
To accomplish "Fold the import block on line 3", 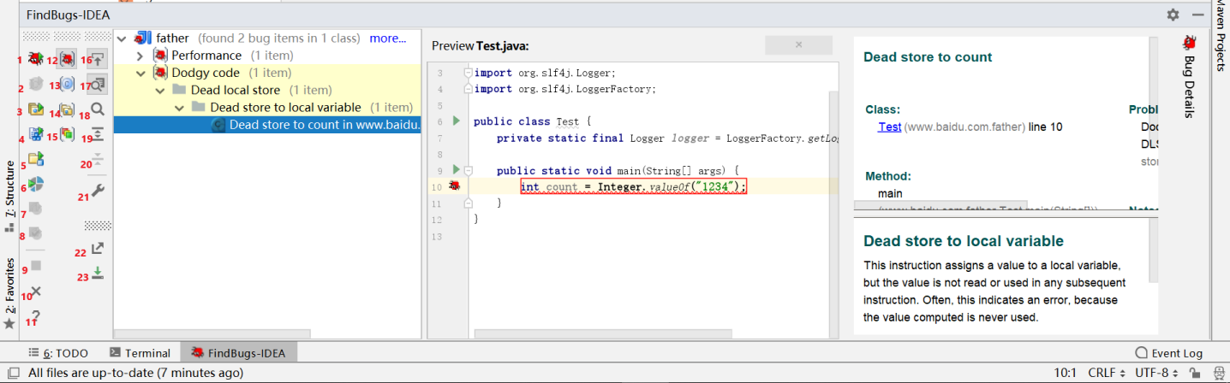I will [468, 73].
